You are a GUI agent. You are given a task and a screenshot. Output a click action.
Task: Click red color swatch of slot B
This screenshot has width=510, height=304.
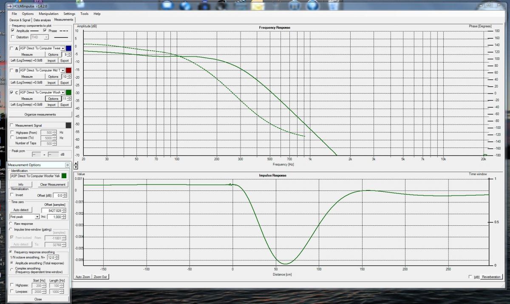(x=68, y=71)
